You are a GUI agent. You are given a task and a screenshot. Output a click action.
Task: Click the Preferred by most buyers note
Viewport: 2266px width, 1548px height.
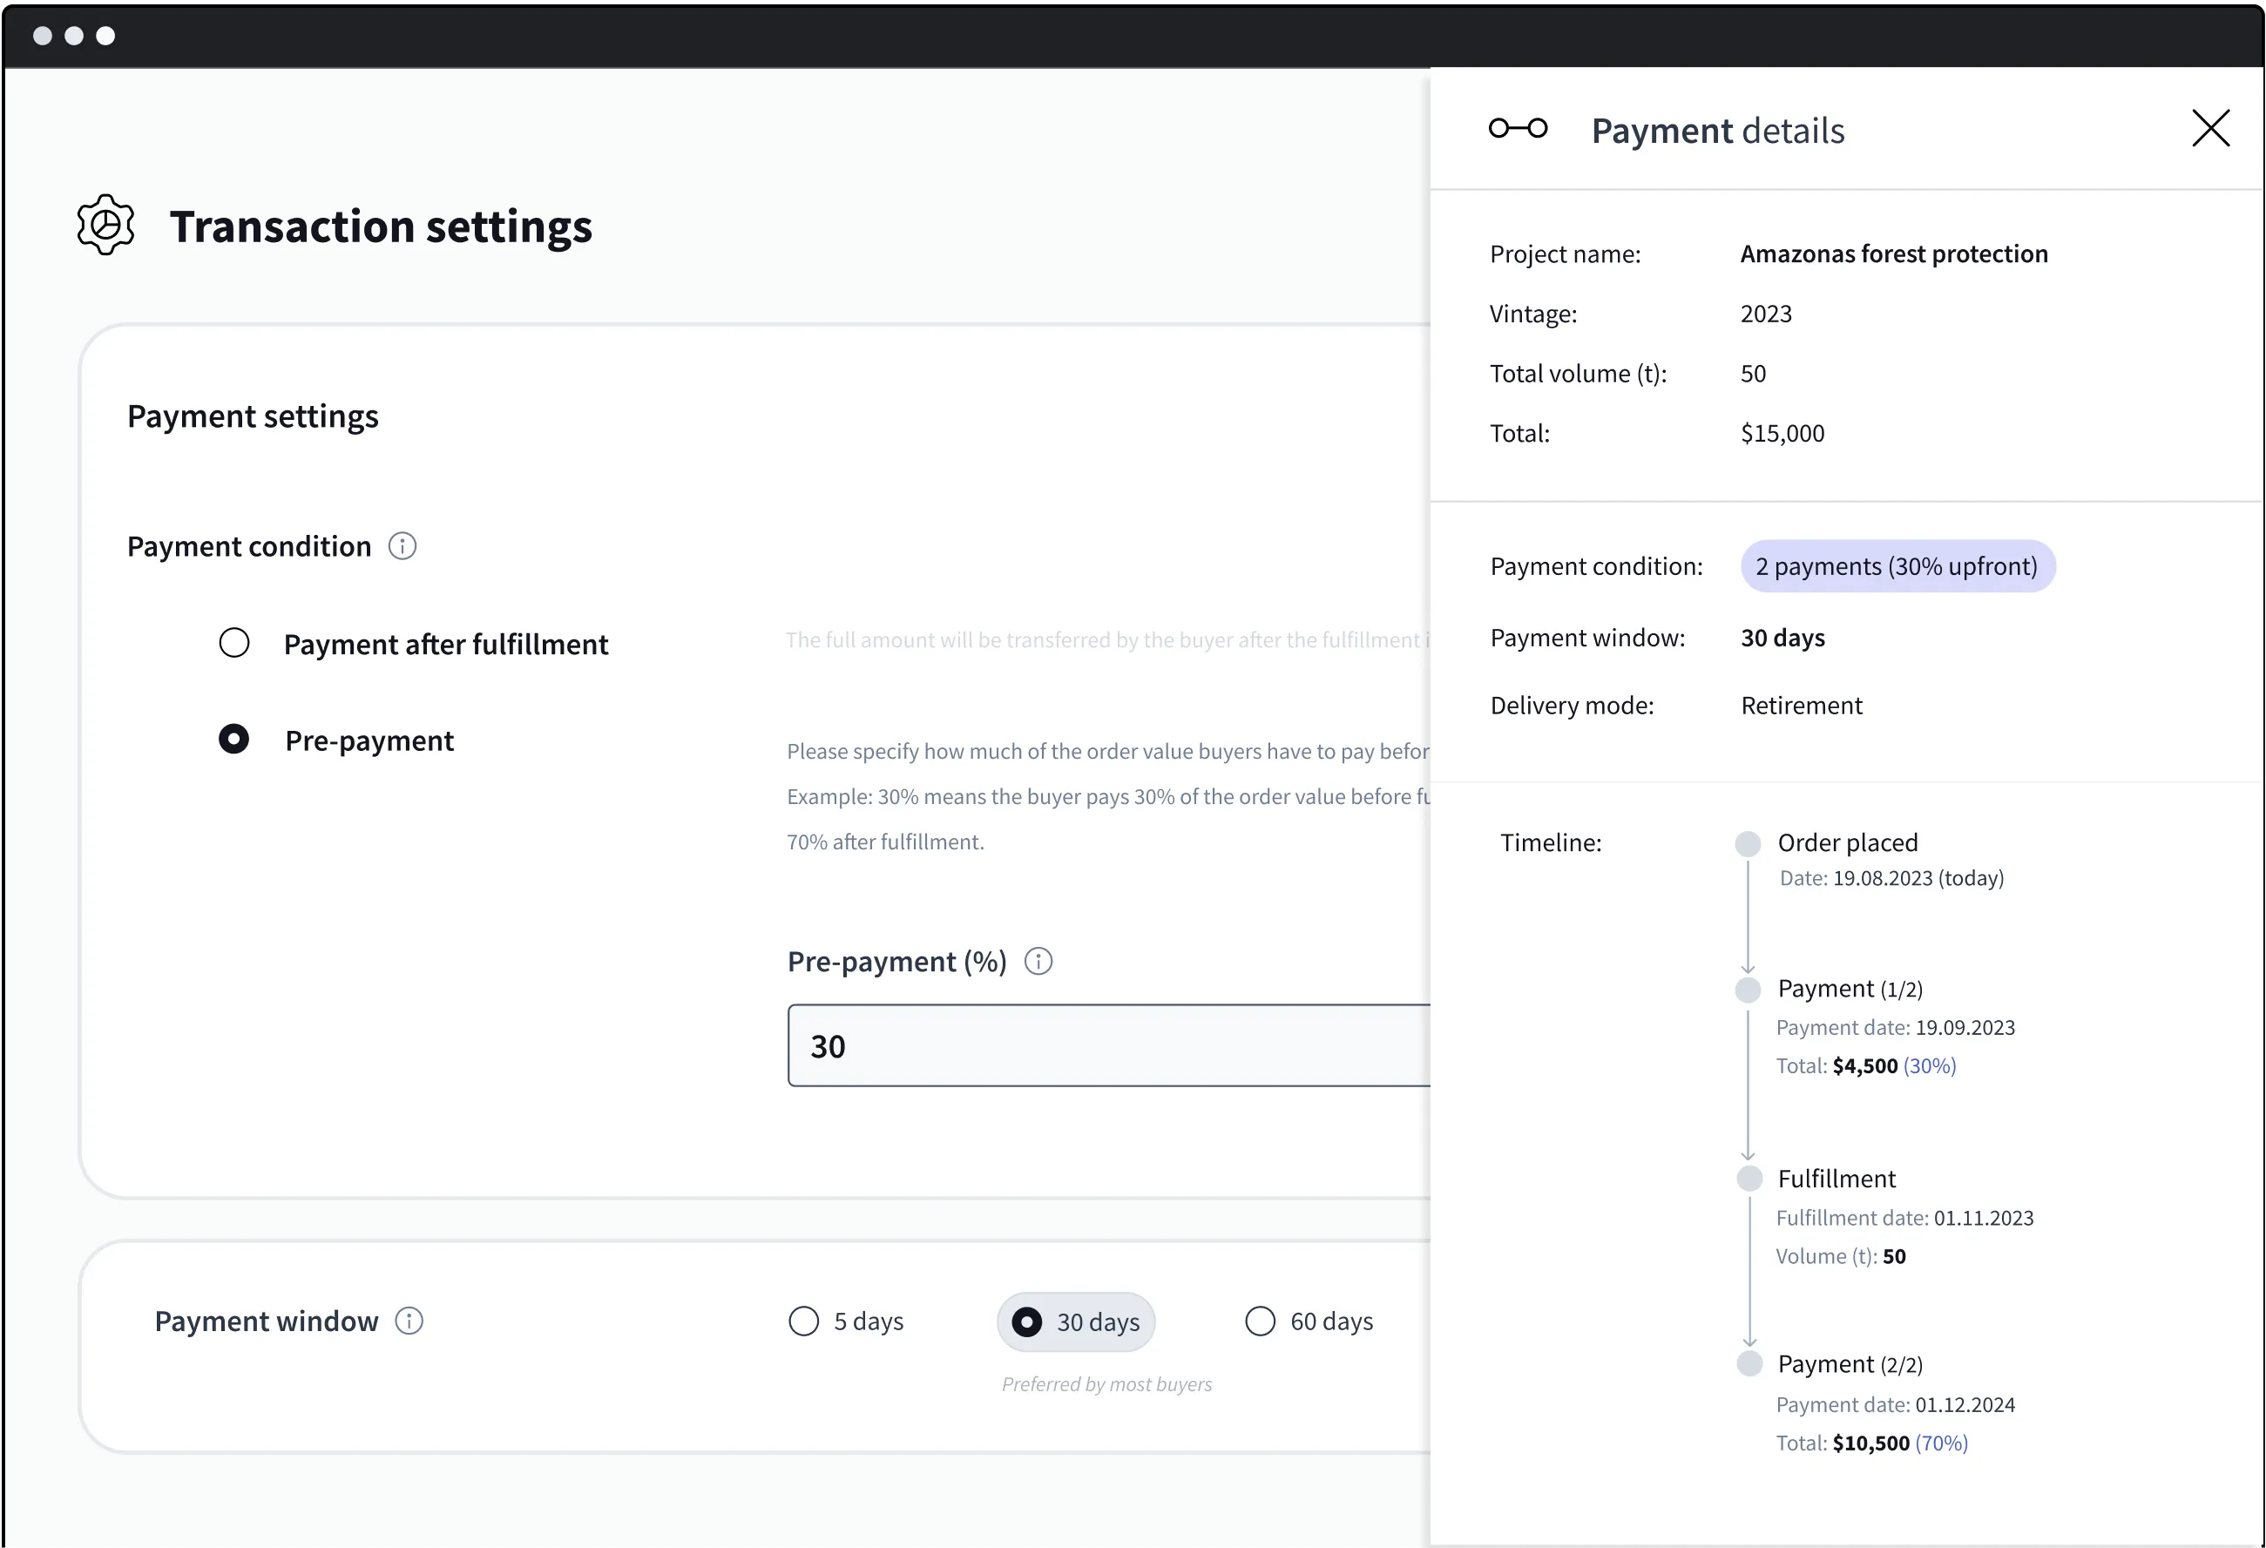point(1106,1384)
